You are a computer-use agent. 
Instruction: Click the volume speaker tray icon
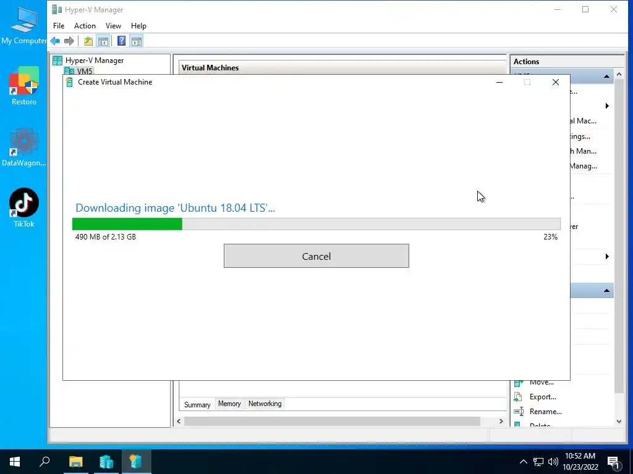[553, 462]
